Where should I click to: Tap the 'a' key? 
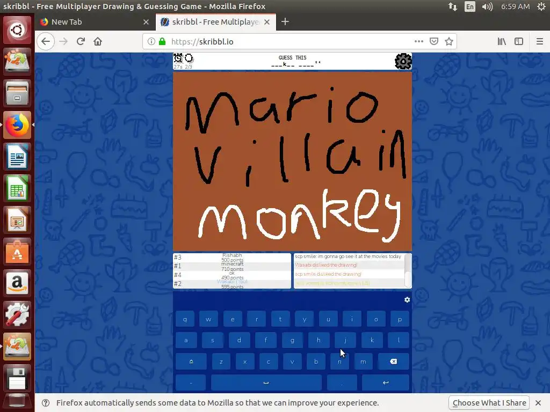(186, 340)
